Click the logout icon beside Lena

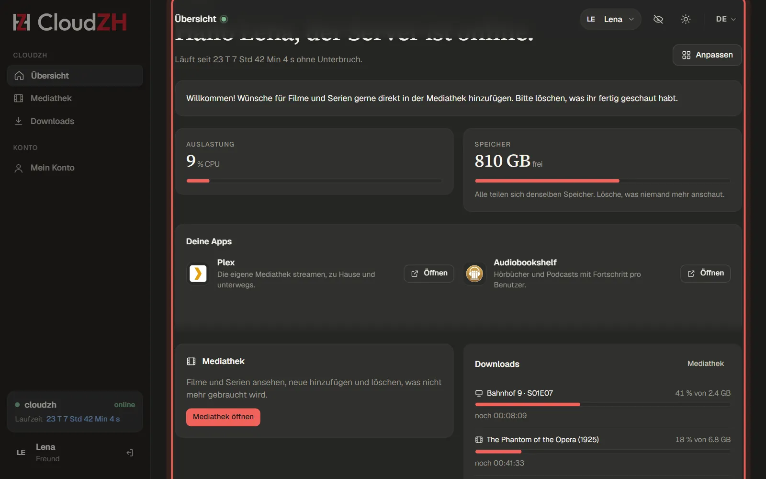pos(130,453)
